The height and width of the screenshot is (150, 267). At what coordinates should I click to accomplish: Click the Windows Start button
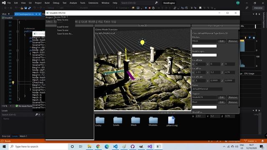click(x=4, y=146)
